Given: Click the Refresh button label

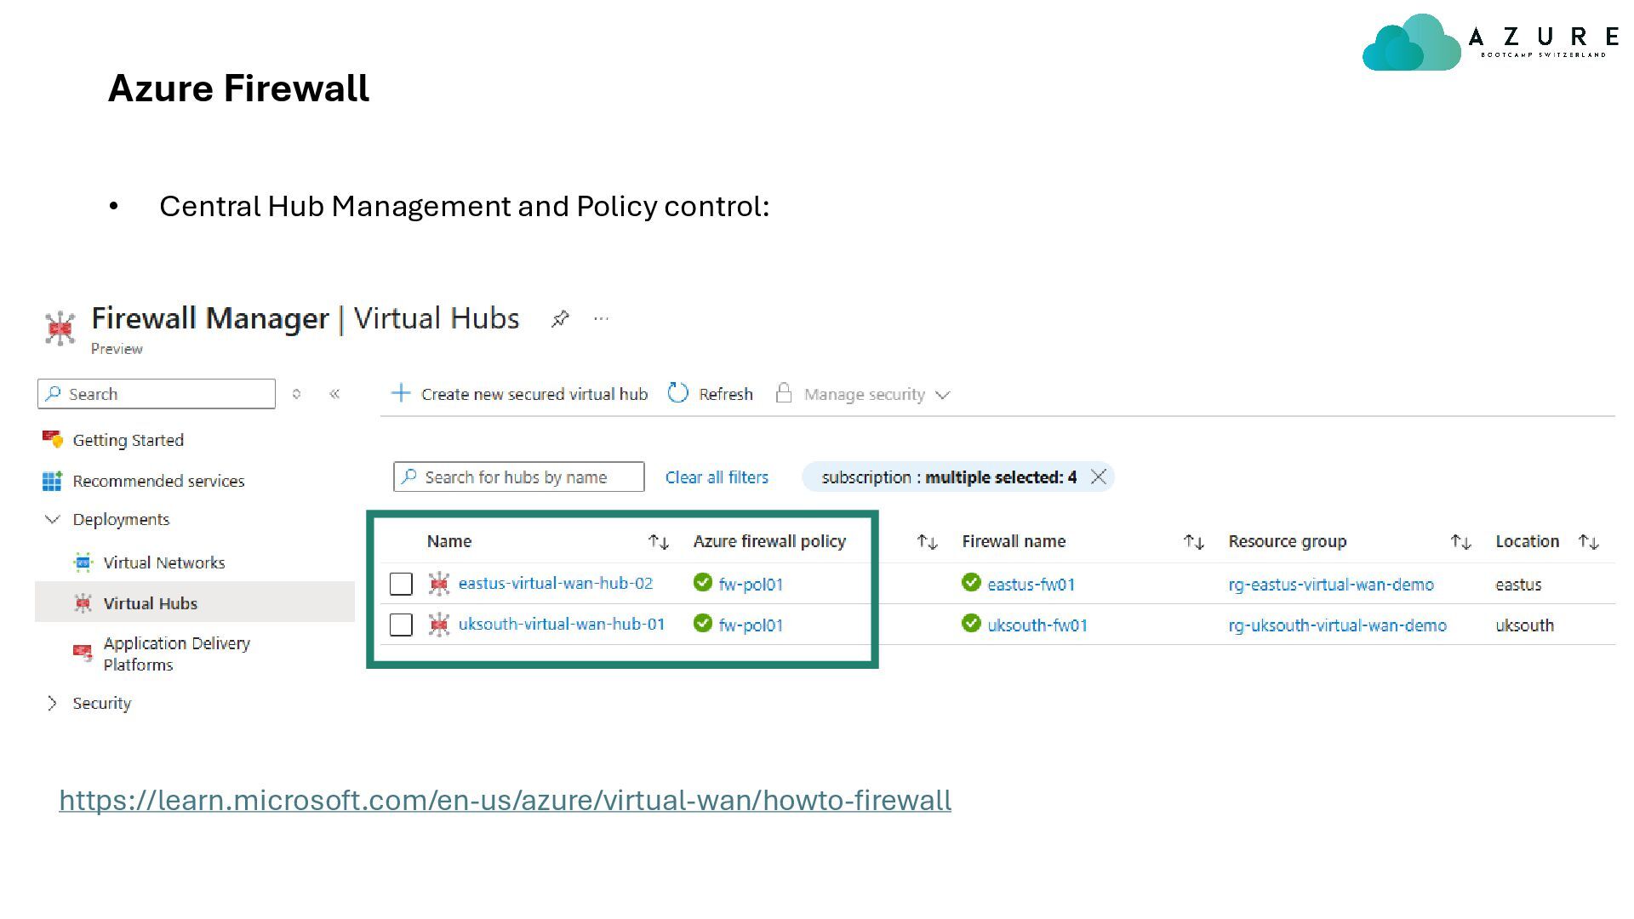Looking at the screenshot, I should point(726,394).
